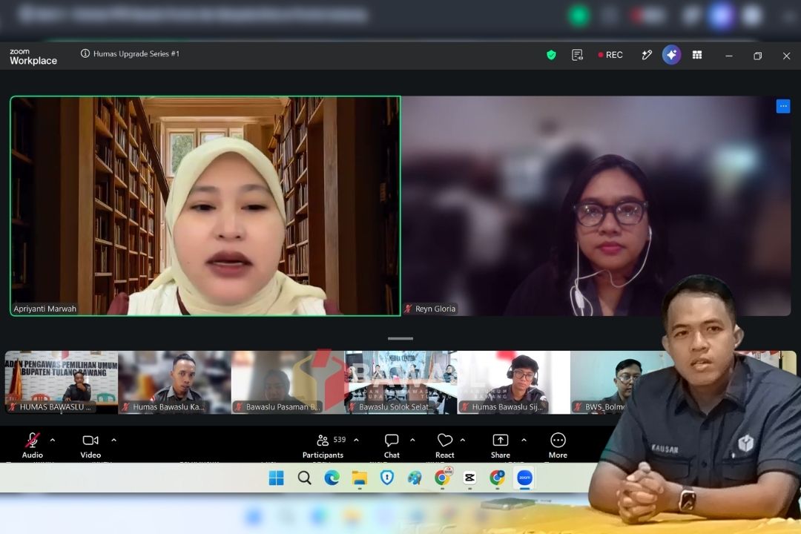Select Reyn Gloria's video tile
The image size is (801, 534).
[x=596, y=206]
